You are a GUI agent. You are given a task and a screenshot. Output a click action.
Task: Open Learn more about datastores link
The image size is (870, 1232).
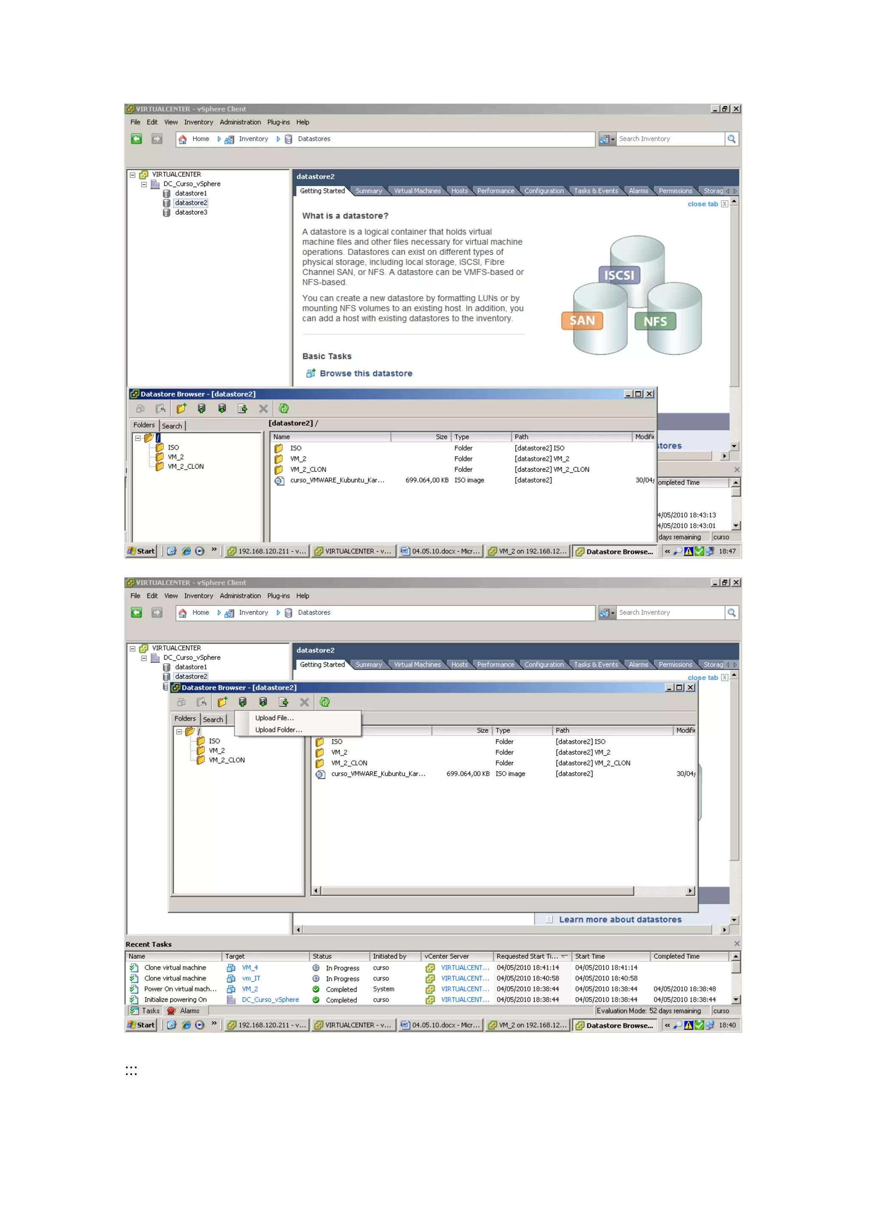coord(620,919)
